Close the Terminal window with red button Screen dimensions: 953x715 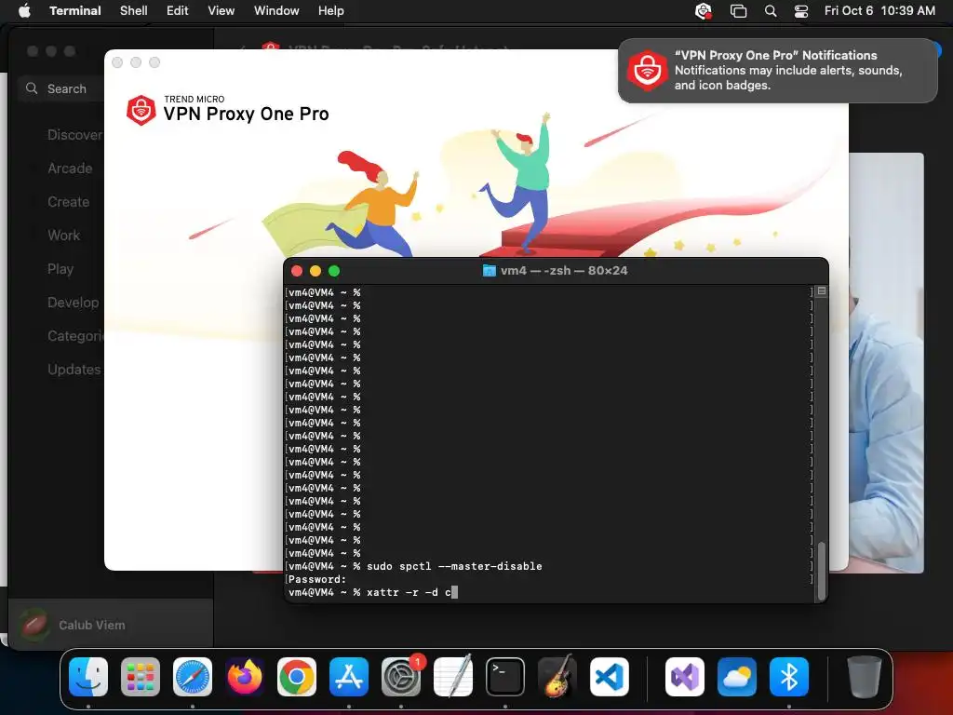click(297, 271)
